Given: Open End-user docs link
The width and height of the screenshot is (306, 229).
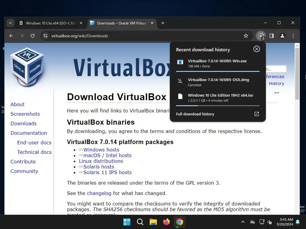Looking at the screenshot, I should pyautogui.click(x=34, y=143).
